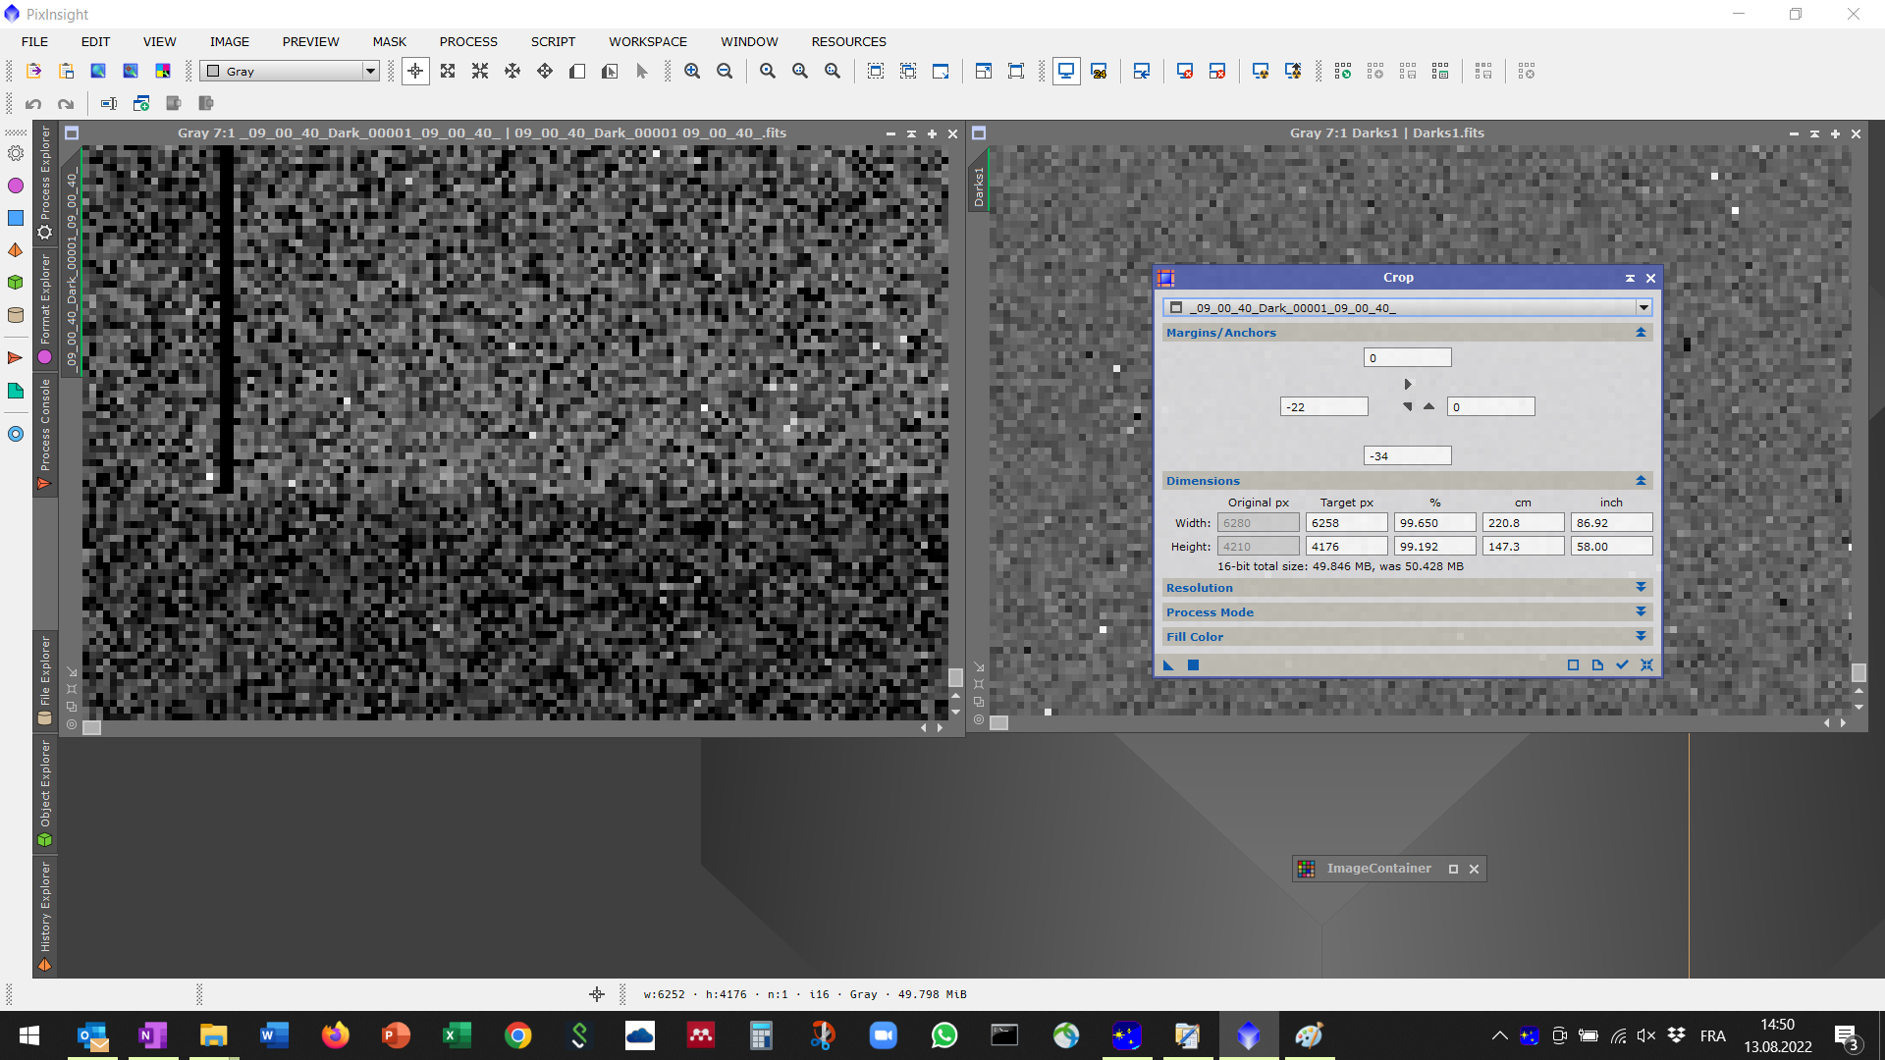
Task: Expand the Fill Color section in Crop dialog
Action: coord(1641,637)
